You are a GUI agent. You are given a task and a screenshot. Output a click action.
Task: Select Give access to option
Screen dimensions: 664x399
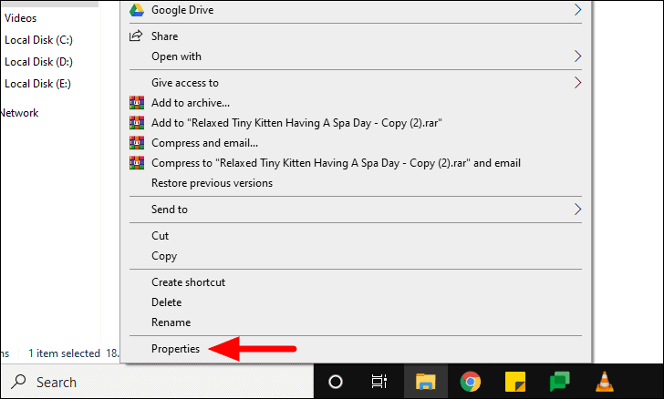click(356, 83)
